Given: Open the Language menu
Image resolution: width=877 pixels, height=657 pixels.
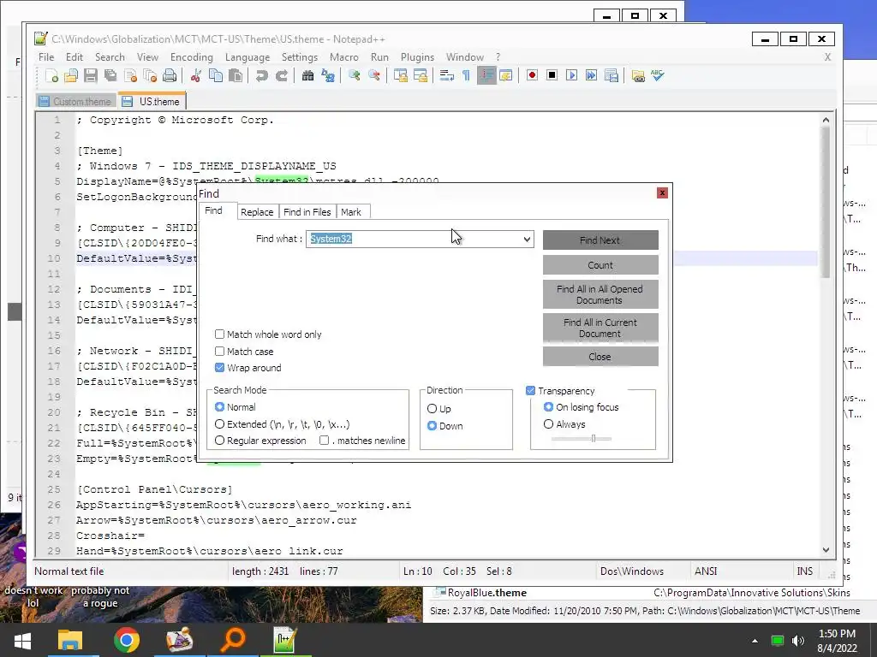Looking at the screenshot, I should 248,57.
